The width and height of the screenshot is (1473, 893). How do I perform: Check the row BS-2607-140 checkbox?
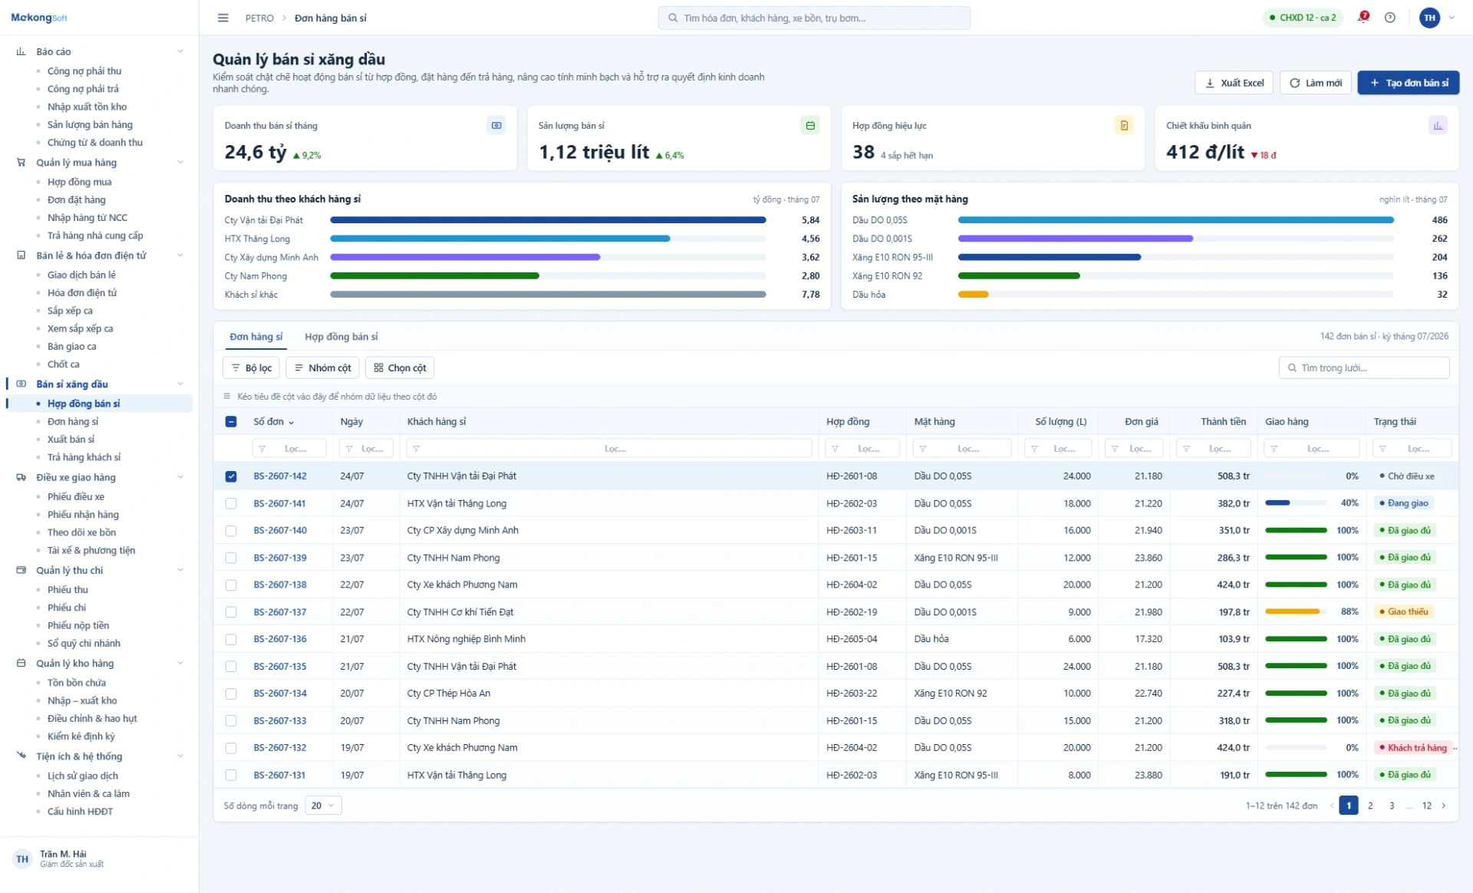[231, 530]
